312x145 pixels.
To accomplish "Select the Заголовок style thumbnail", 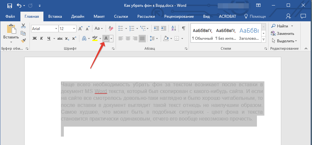I will click(x=249, y=34).
